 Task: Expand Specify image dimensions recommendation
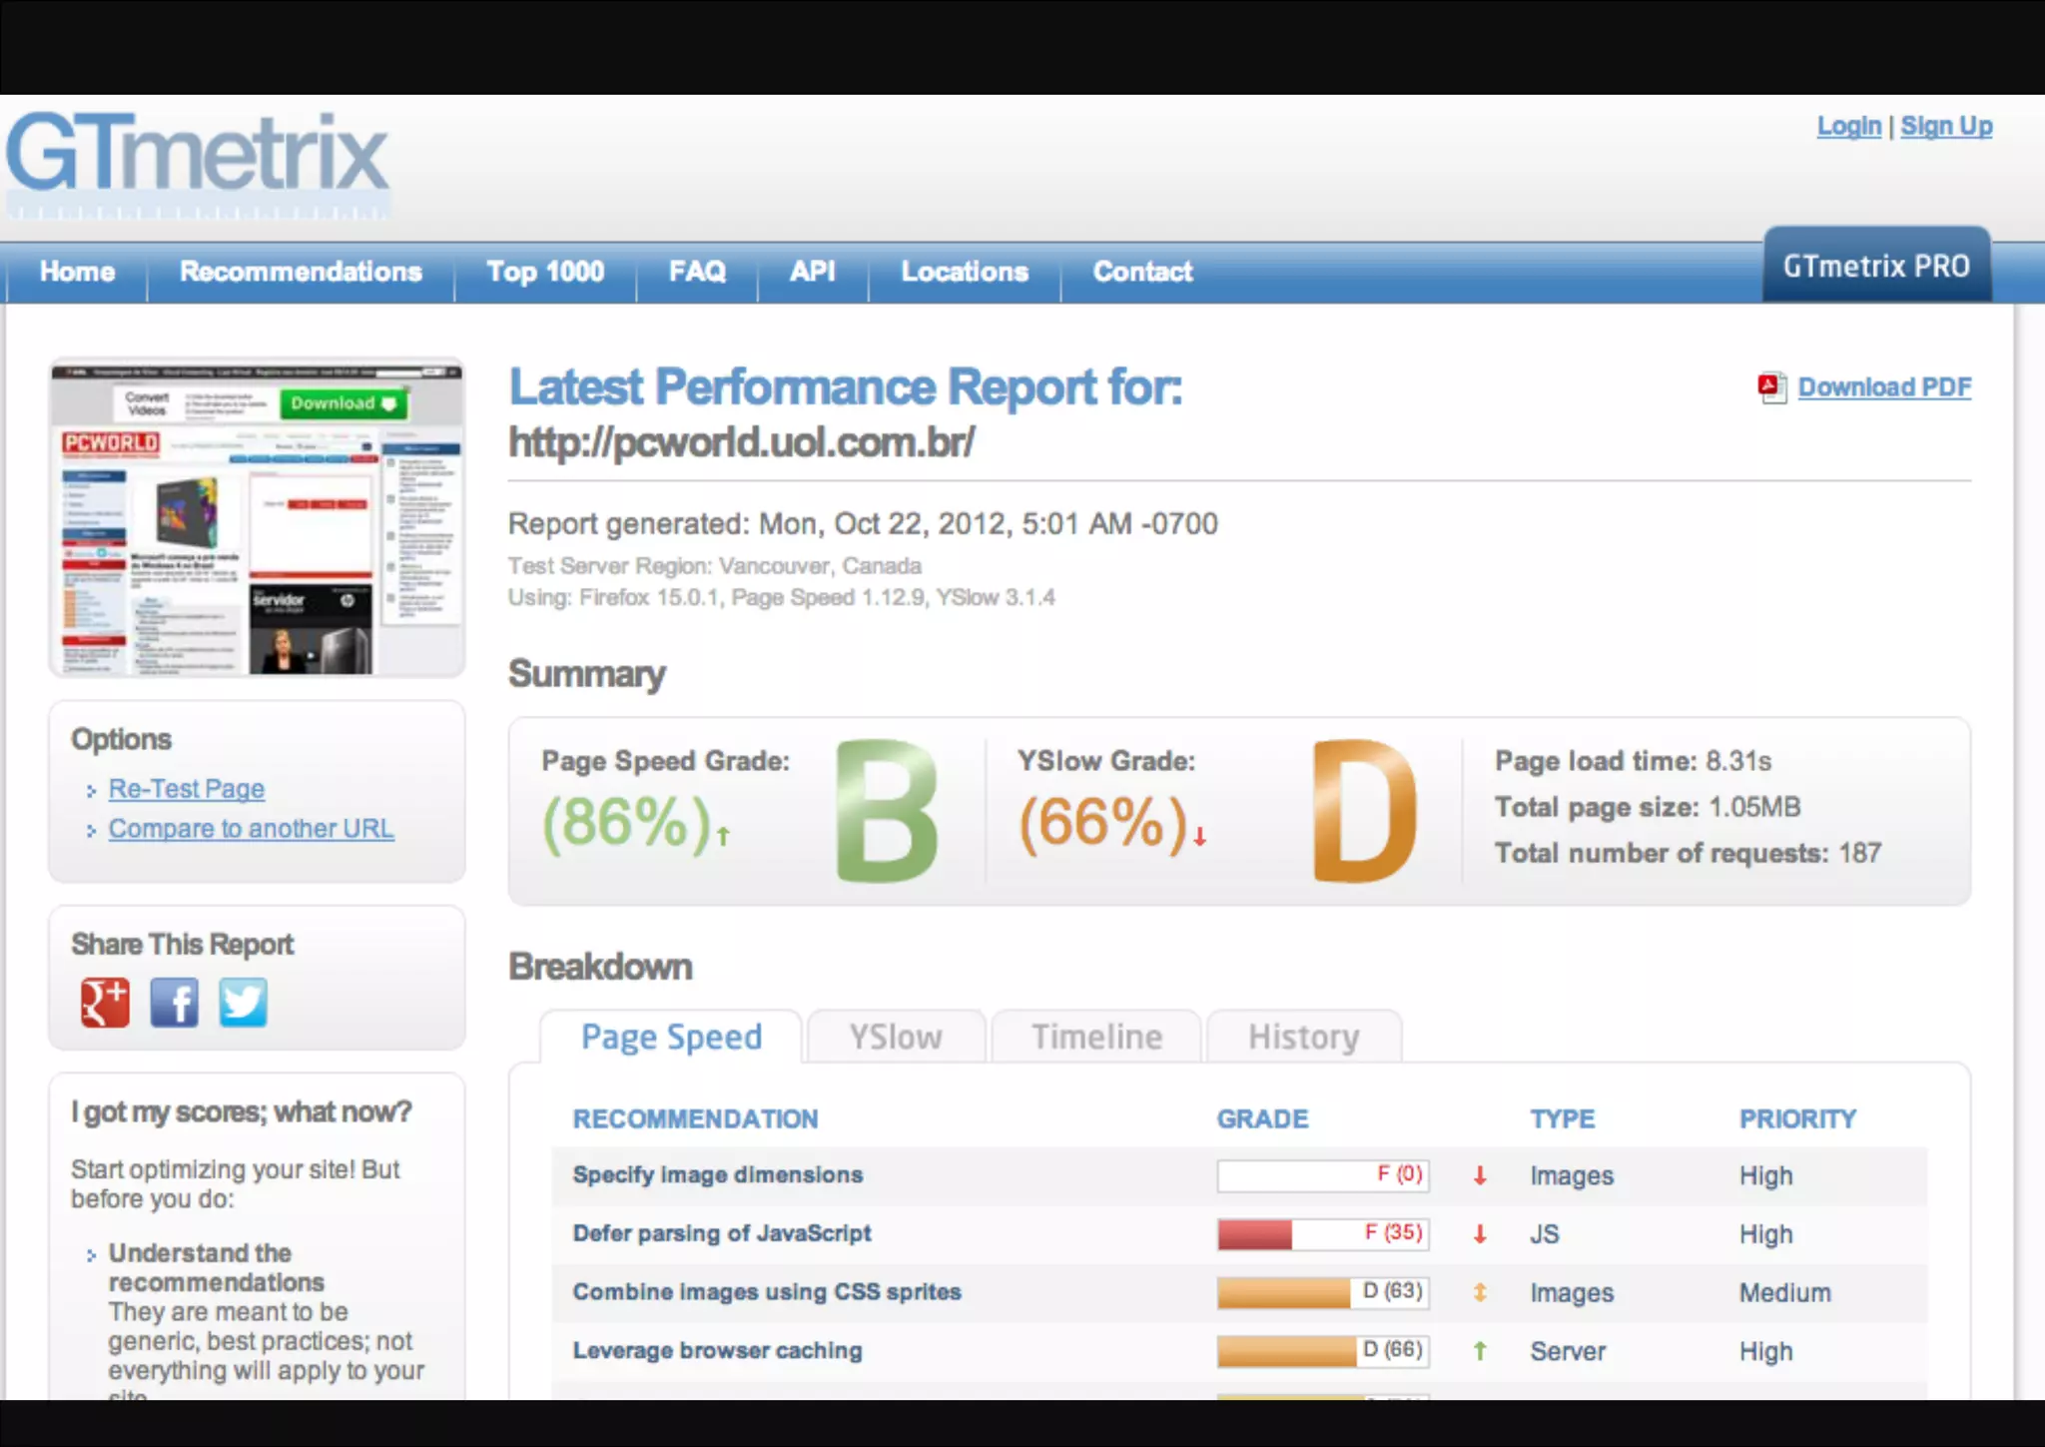(x=717, y=1175)
